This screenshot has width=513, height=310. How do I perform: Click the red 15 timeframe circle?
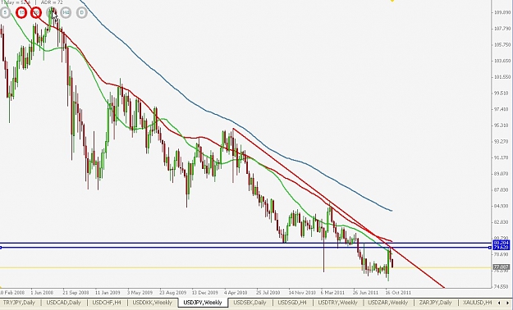[x=21, y=13]
